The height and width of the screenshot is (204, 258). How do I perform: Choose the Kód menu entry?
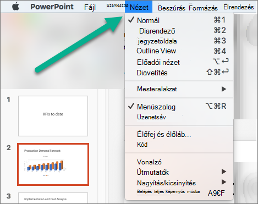(x=179, y=145)
